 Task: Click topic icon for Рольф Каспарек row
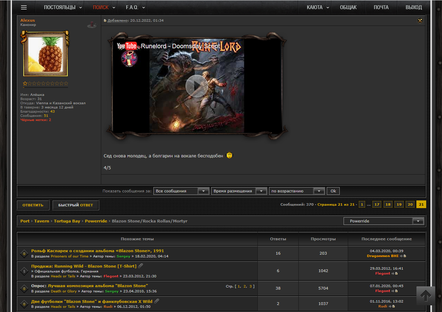coord(24,253)
